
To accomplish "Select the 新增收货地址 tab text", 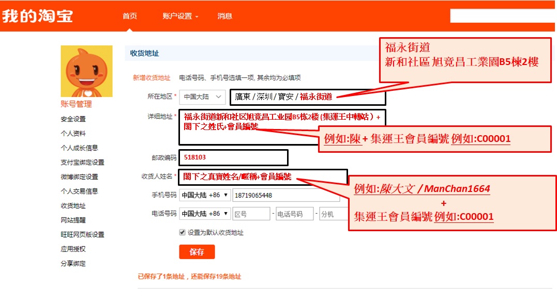I will point(152,77).
